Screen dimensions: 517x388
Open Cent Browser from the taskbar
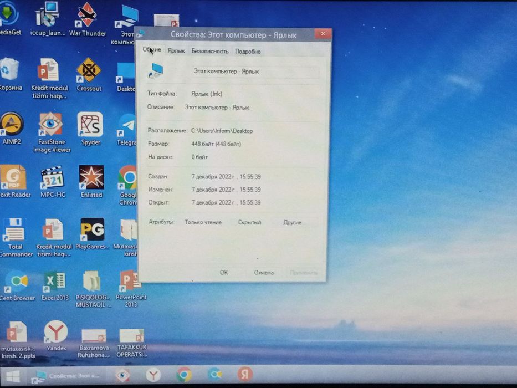point(214,375)
